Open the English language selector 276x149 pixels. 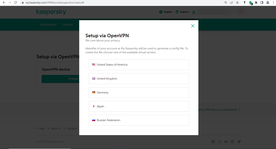click(x=168, y=12)
